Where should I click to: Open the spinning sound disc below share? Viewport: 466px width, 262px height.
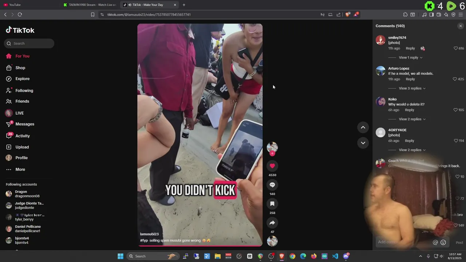[272, 241]
